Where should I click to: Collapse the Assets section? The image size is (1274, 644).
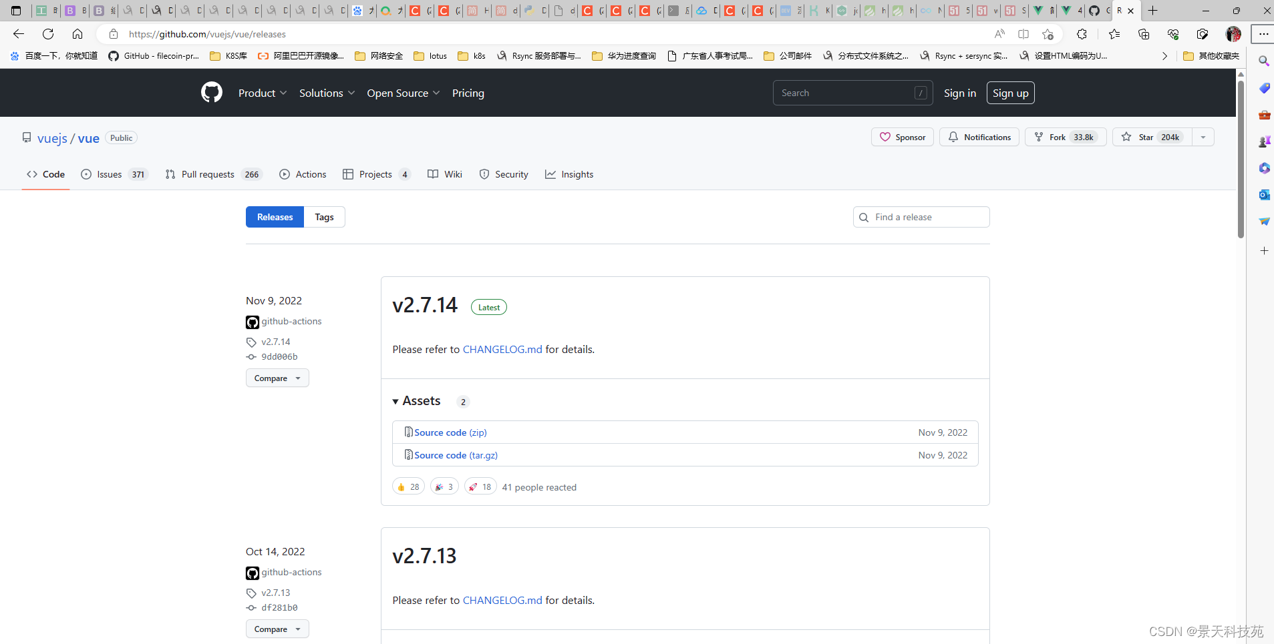coord(417,401)
